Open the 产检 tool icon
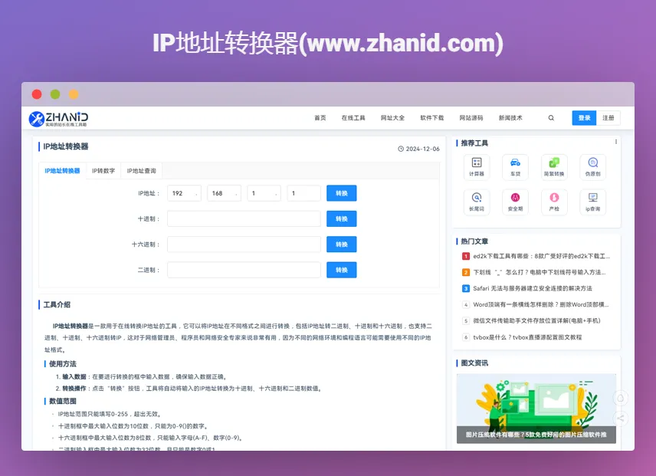 click(x=554, y=202)
